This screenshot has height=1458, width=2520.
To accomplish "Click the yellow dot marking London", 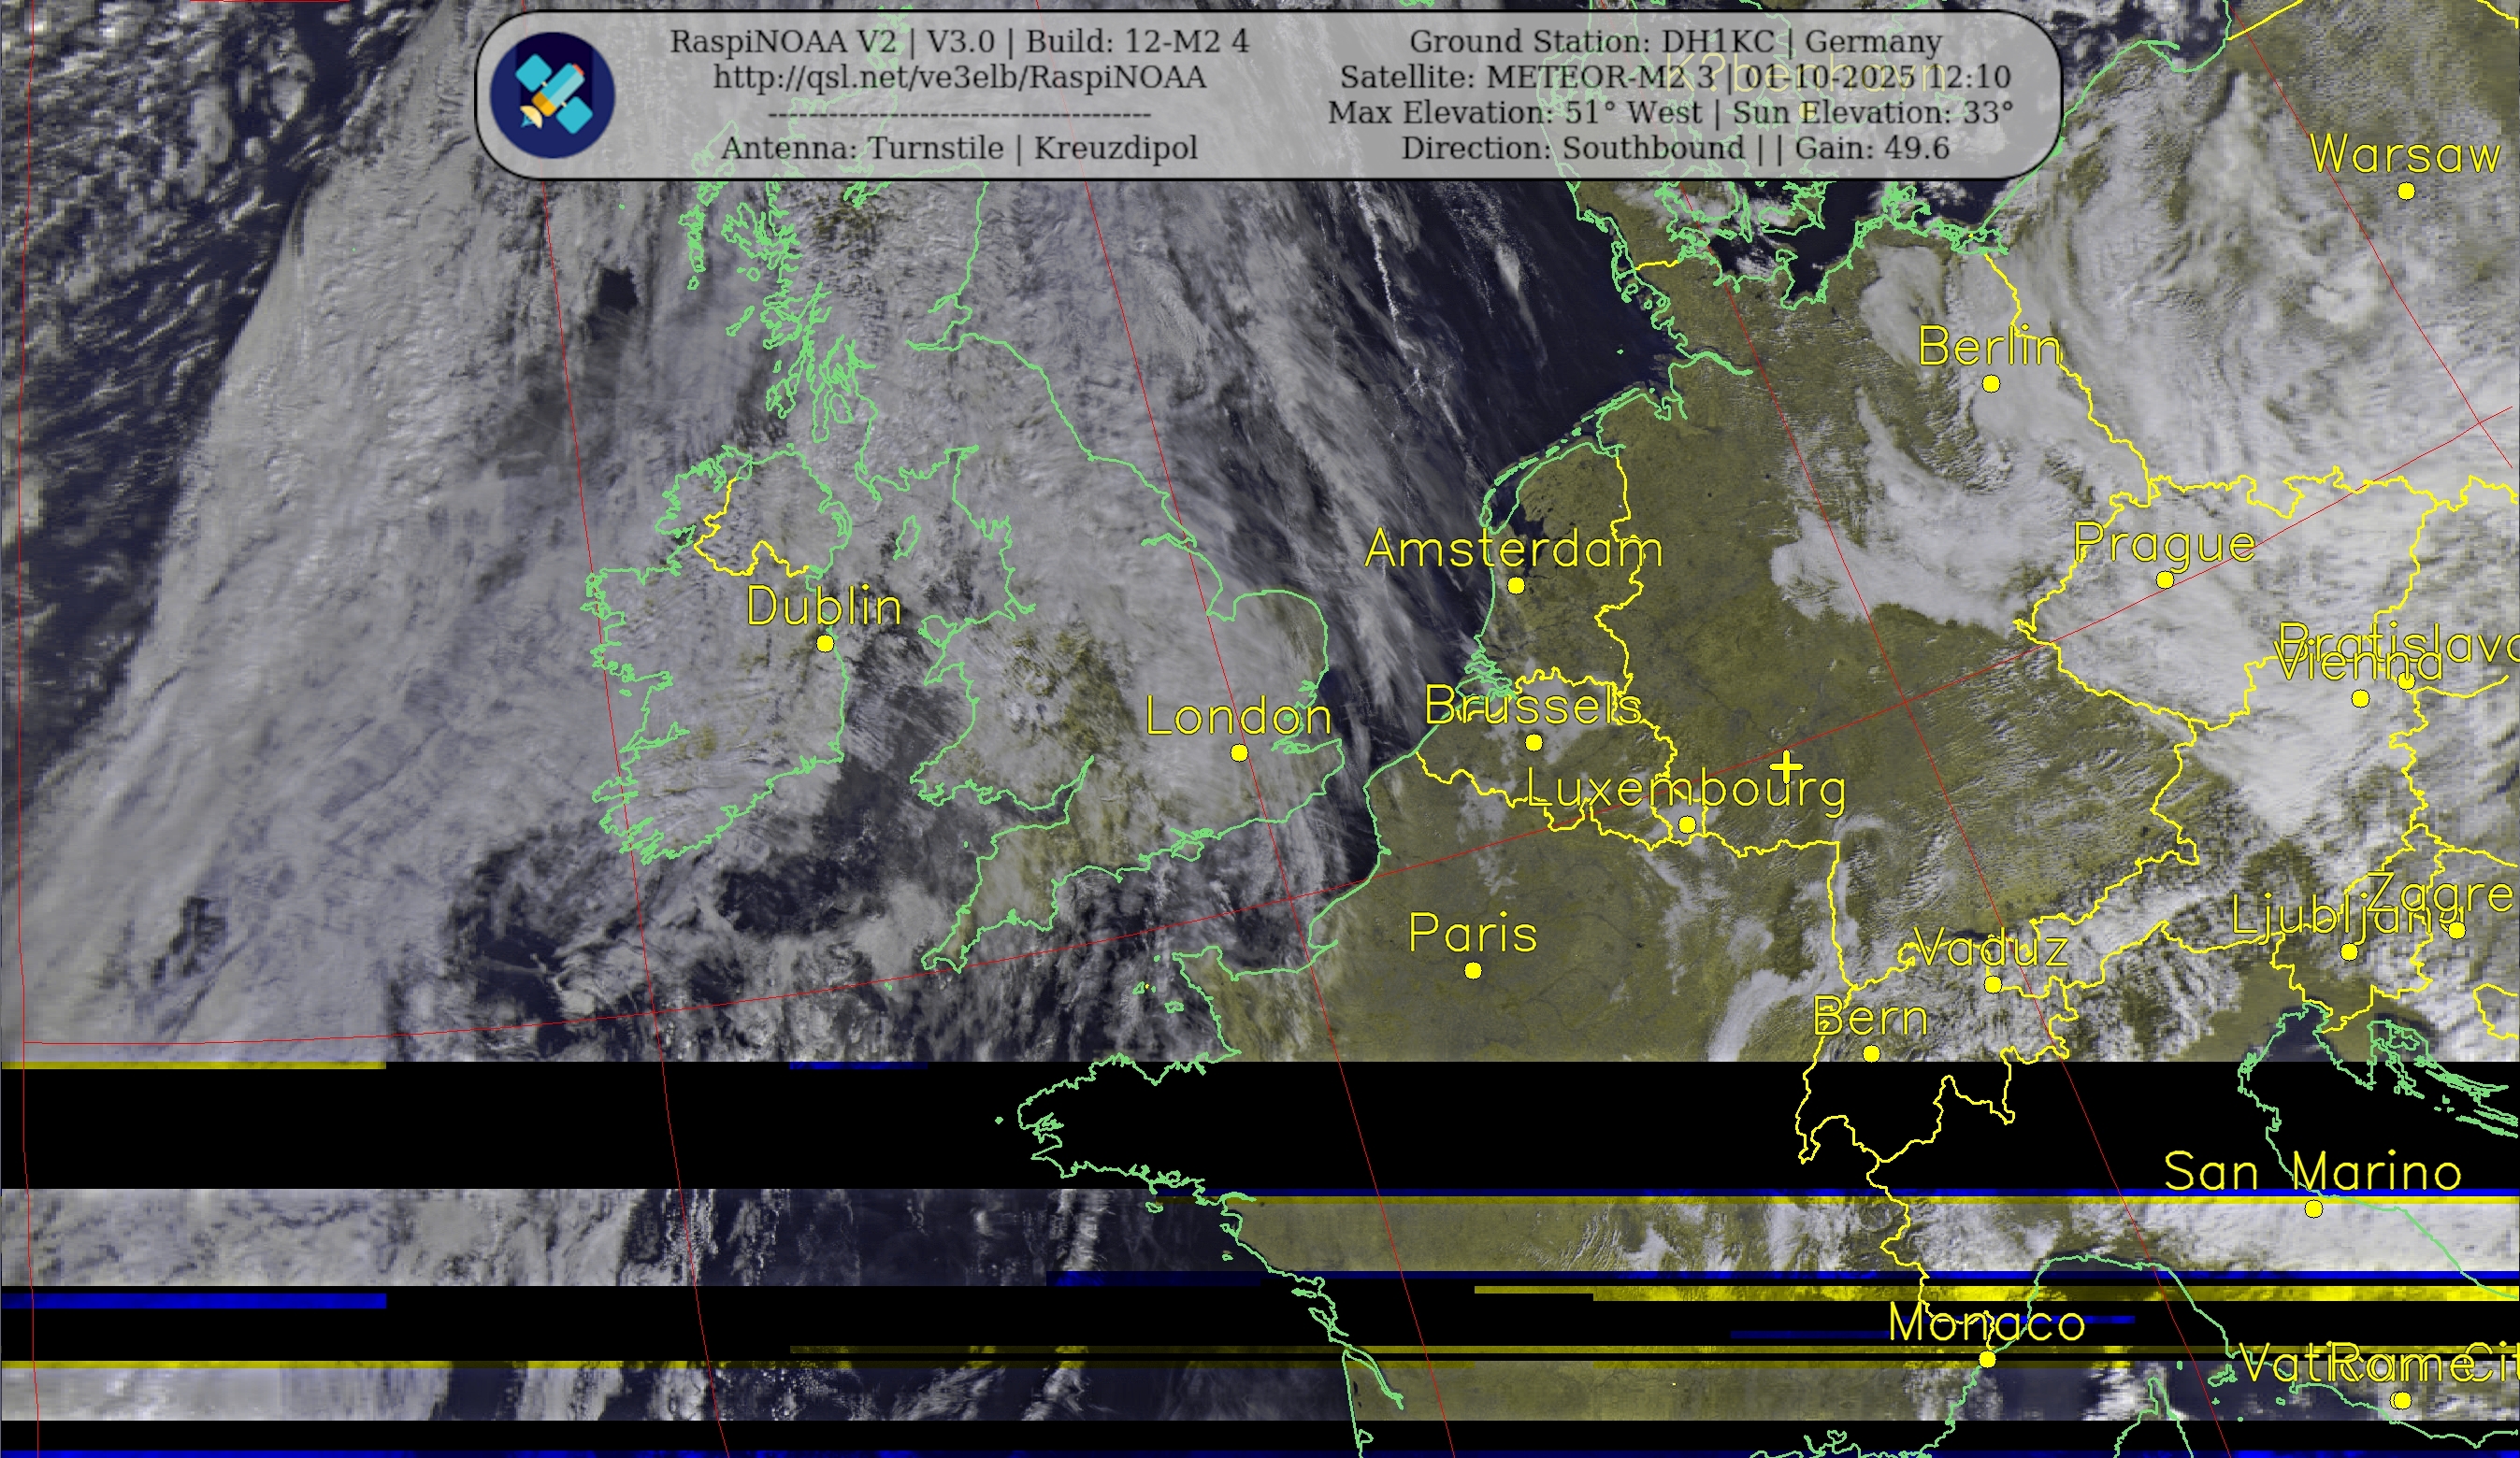I will [x=1239, y=752].
